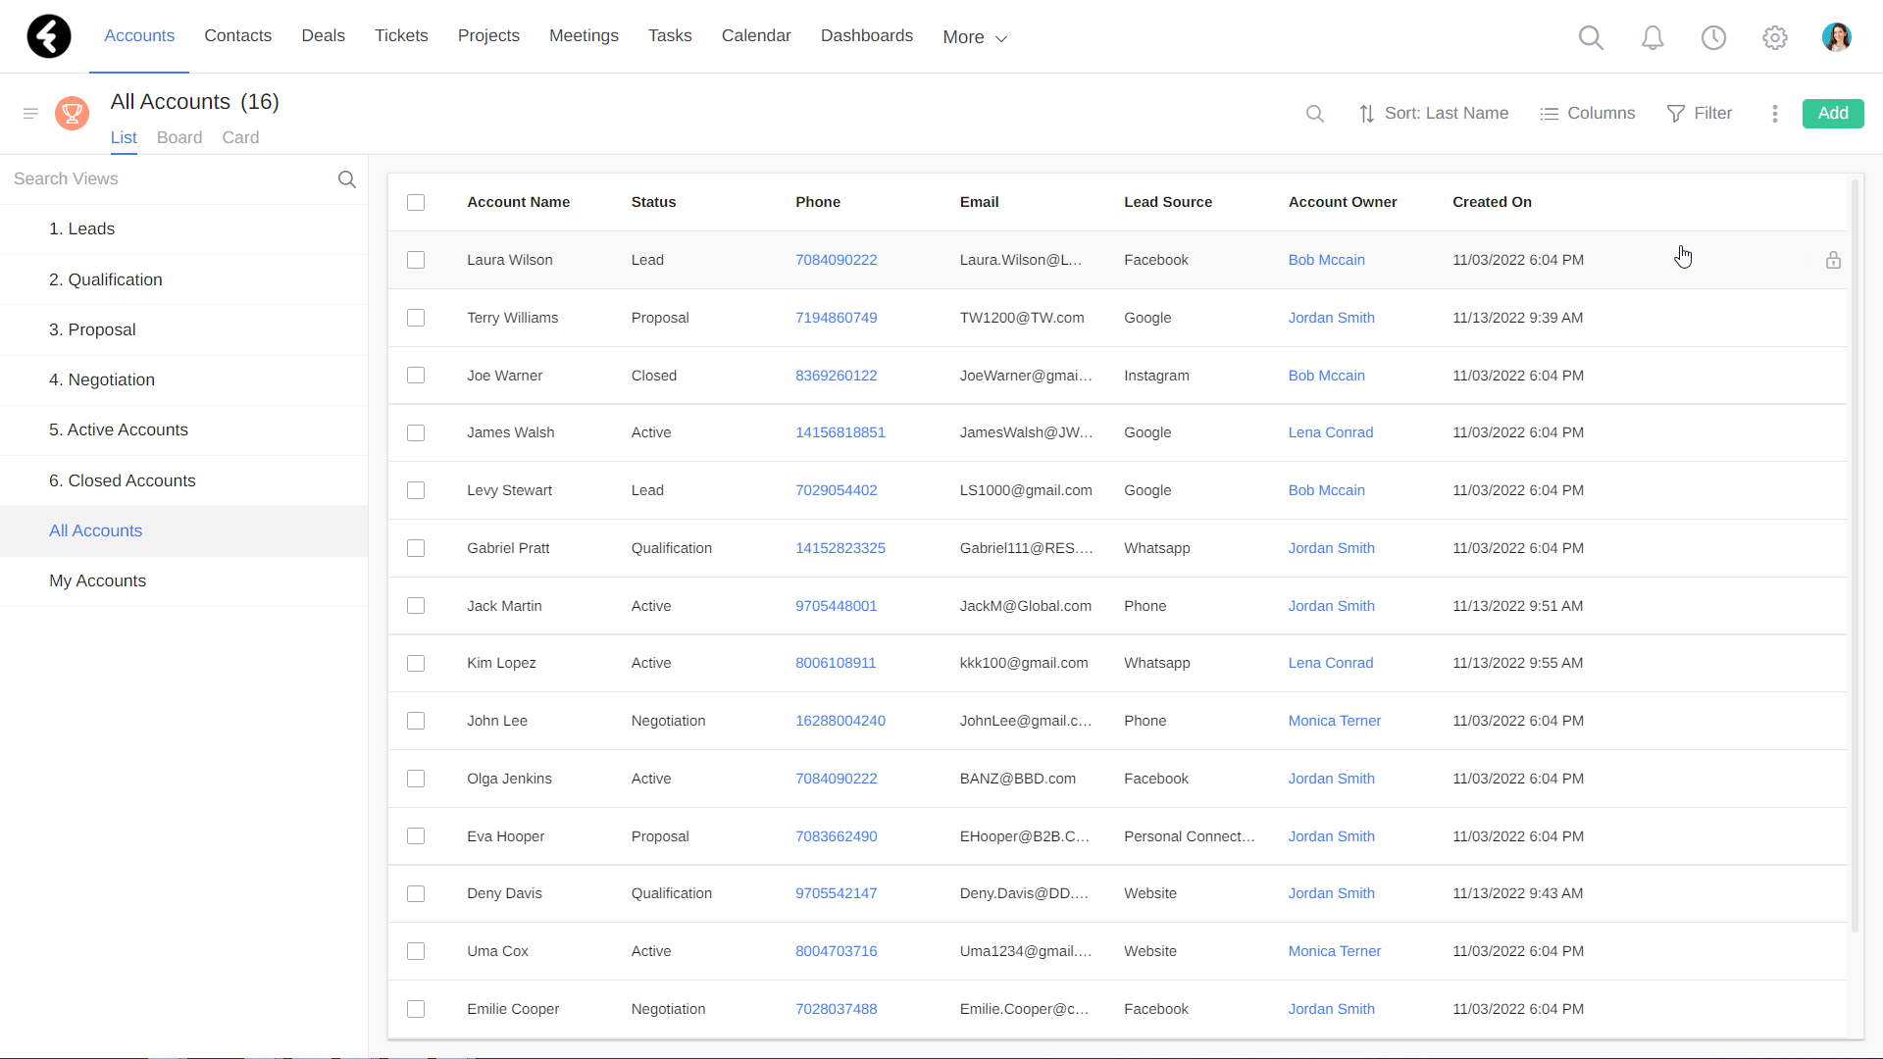This screenshot has height=1059, width=1883.
Task: Toggle the sidebar hamburger icon
Action: pyautogui.click(x=30, y=114)
